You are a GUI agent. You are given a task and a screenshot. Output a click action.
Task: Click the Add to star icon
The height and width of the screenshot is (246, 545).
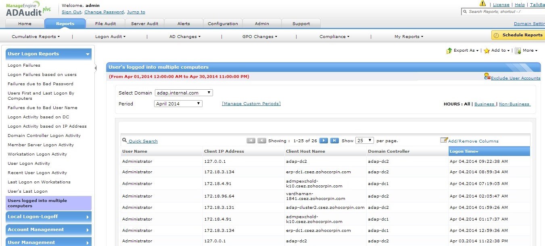click(487, 51)
